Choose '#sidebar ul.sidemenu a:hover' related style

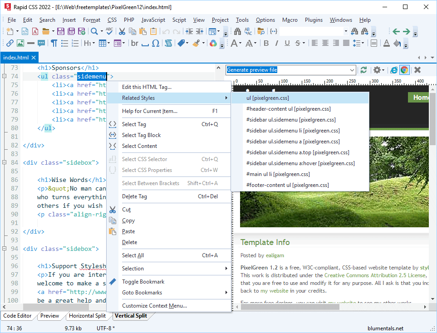point(300,163)
